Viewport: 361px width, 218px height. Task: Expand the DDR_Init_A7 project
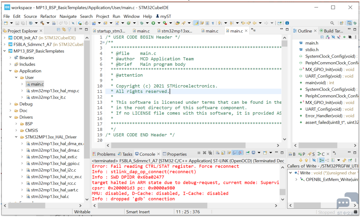click(x=5, y=37)
